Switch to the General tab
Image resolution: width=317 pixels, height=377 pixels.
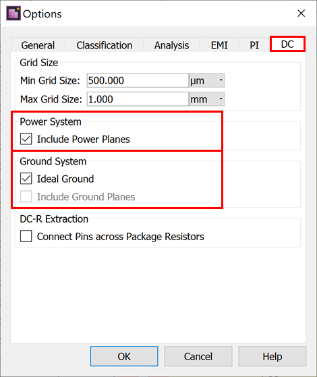38,45
